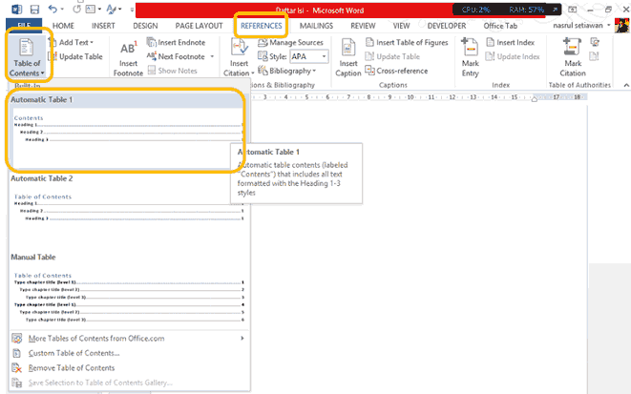This screenshot has width=631, height=394.
Task: Click the Insert Endnote icon
Action: pyautogui.click(x=152, y=42)
